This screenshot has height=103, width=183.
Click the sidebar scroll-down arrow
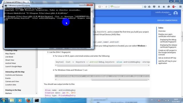point(36,93)
